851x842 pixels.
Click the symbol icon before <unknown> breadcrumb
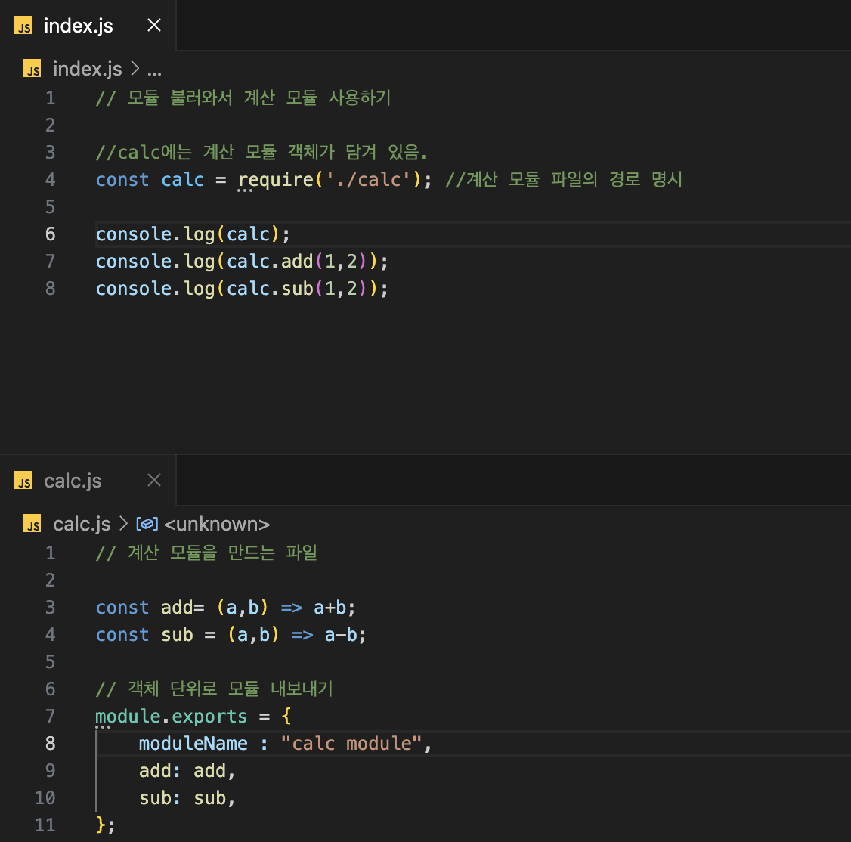point(147,523)
